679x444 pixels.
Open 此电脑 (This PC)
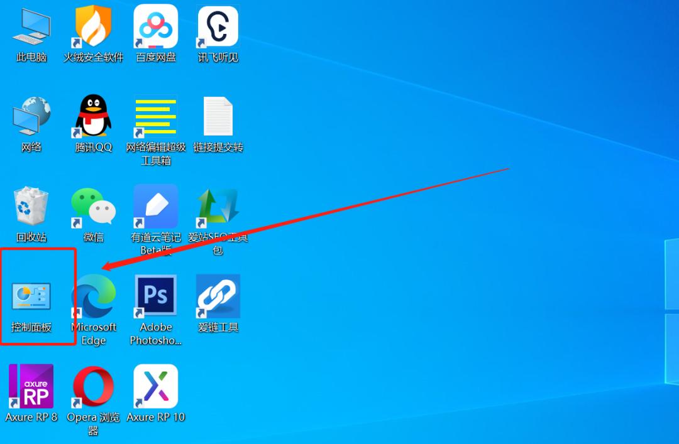tap(31, 26)
